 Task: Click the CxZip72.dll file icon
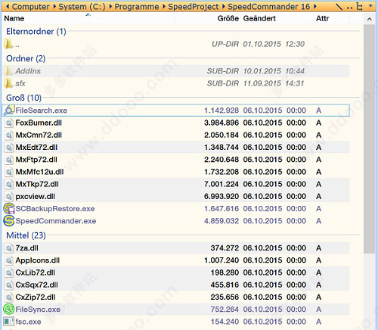coord(9,297)
